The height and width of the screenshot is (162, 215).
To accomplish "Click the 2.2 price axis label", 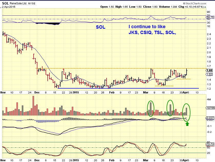I will click(209, 44).
